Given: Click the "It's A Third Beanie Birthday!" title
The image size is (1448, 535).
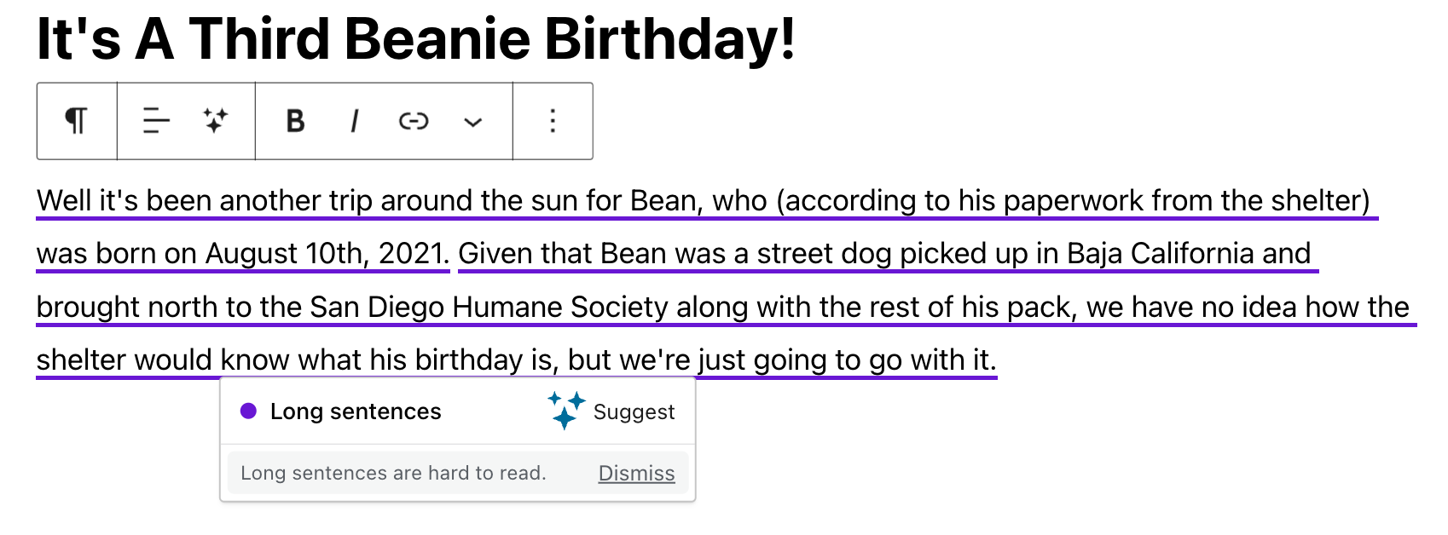Looking at the screenshot, I should pos(416,39).
